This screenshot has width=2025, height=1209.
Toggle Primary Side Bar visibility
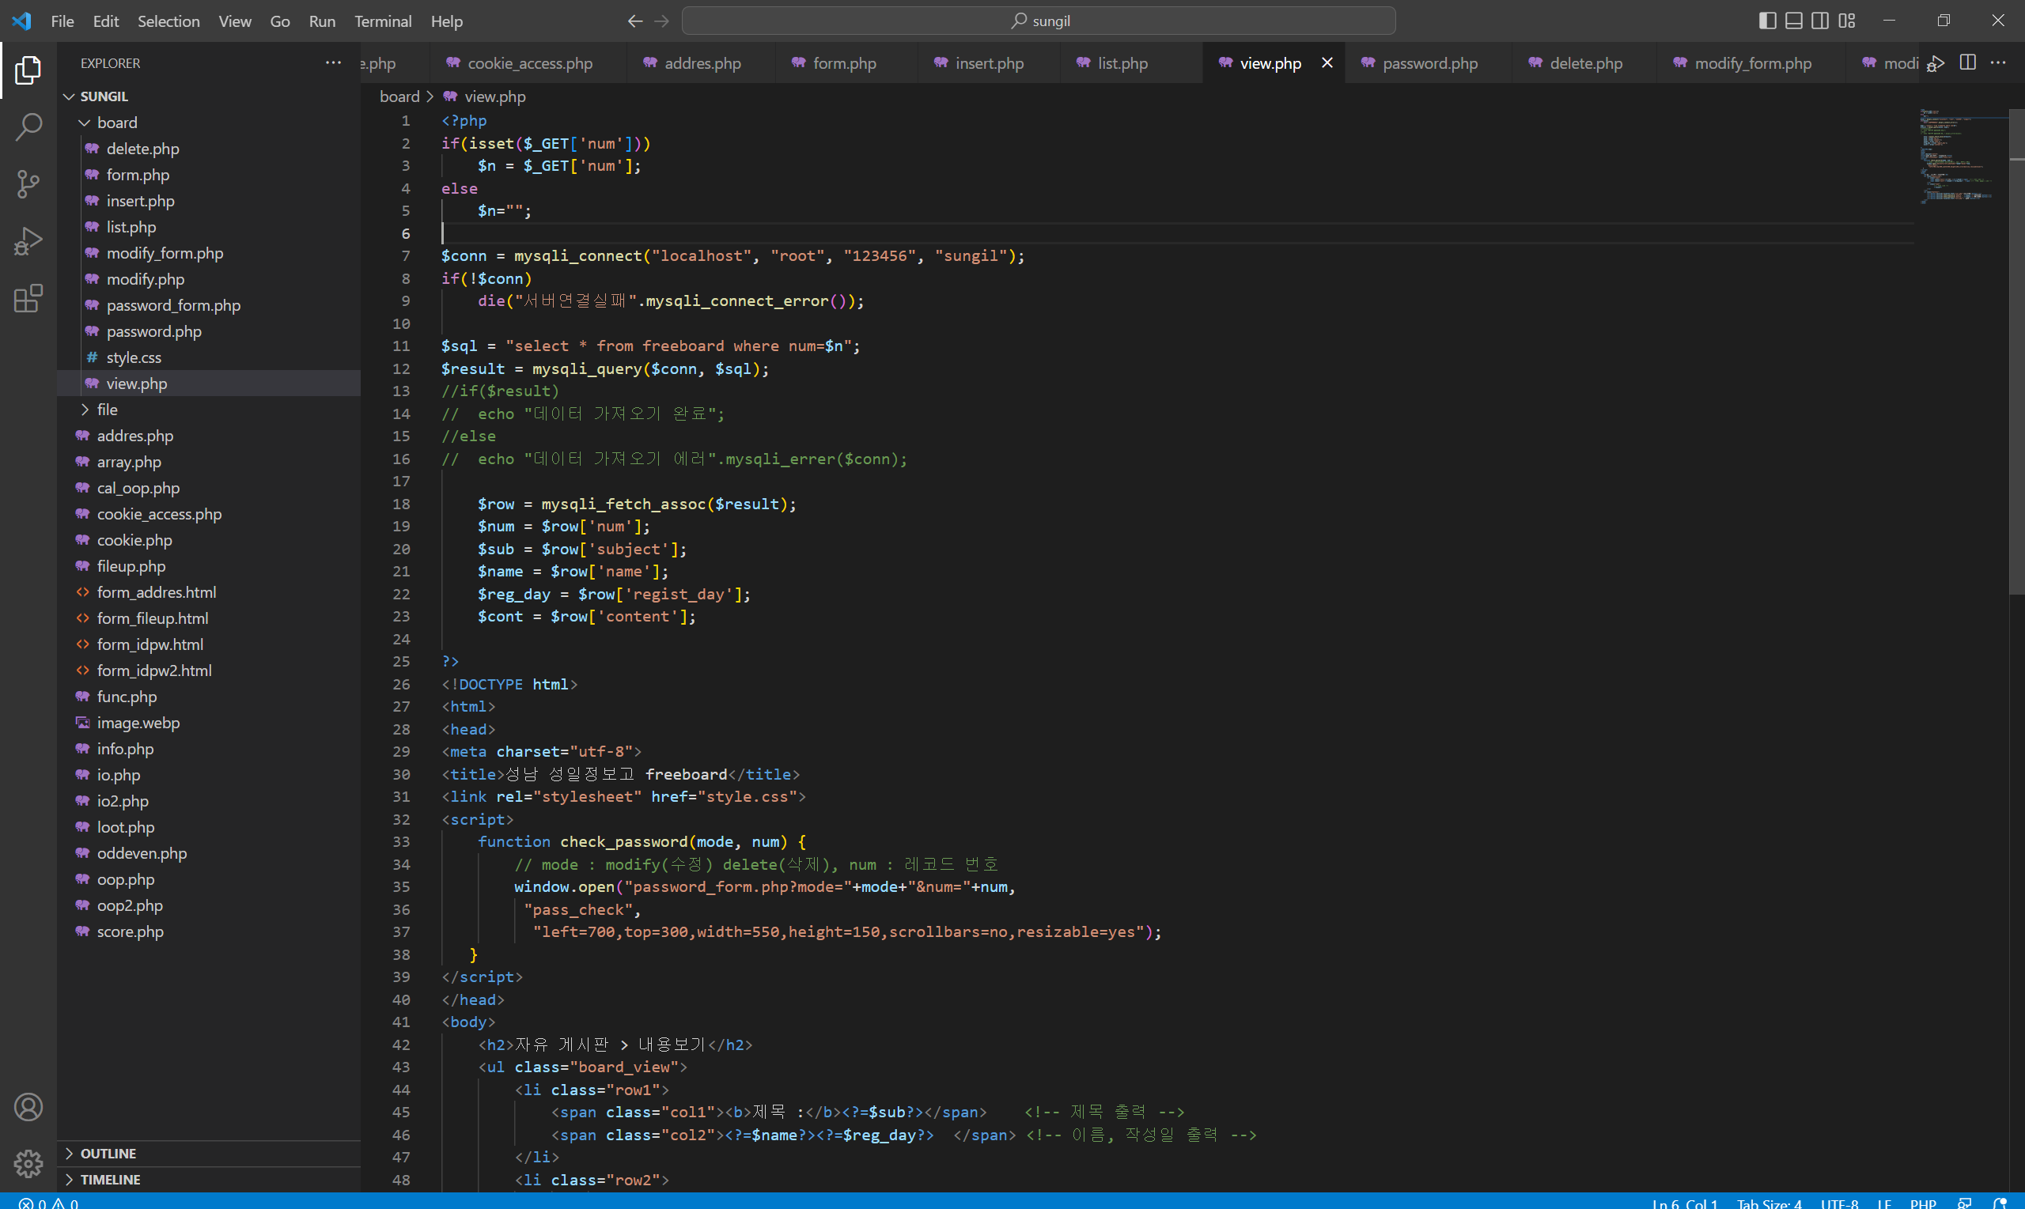pos(1766,21)
